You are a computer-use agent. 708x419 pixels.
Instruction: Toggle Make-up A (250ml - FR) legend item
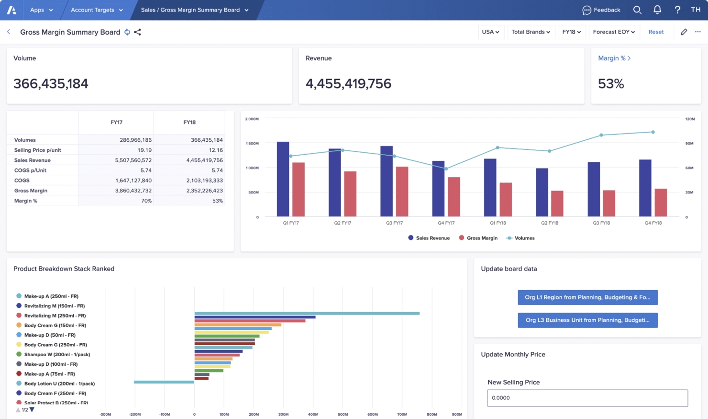[x=47, y=296]
